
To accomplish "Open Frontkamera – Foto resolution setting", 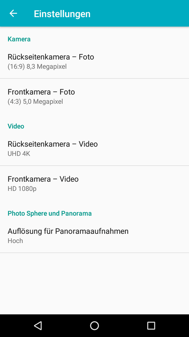I will [94, 96].
